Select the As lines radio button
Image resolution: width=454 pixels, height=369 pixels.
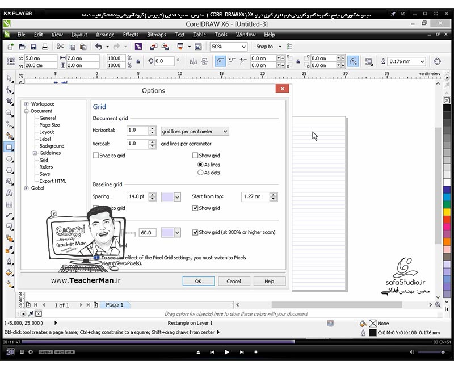[200, 165]
